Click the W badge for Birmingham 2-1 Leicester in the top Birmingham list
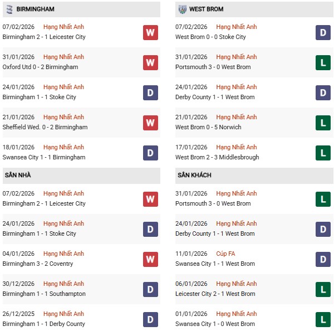 150,32
